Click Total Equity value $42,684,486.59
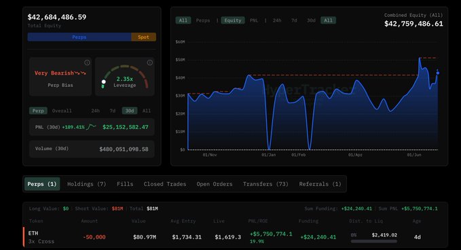This screenshot has width=461, height=250. (57, 17)
